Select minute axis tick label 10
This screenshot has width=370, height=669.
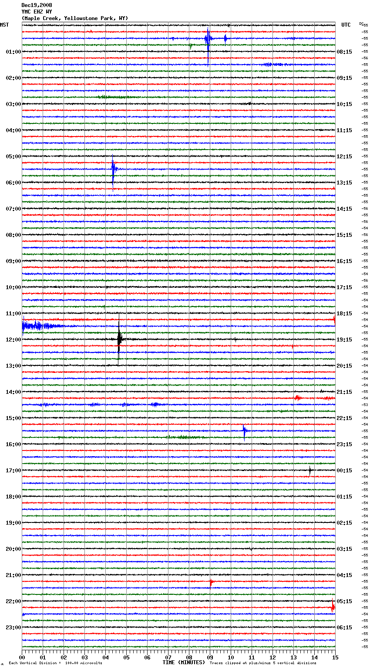pyautogui.click(x=231, y=657)
